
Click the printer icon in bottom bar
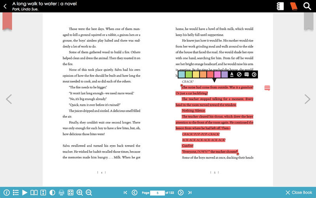(62, 192)
